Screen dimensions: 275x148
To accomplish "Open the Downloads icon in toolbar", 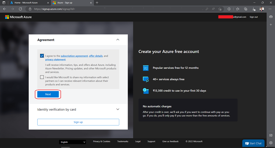I will pos(254,9).
